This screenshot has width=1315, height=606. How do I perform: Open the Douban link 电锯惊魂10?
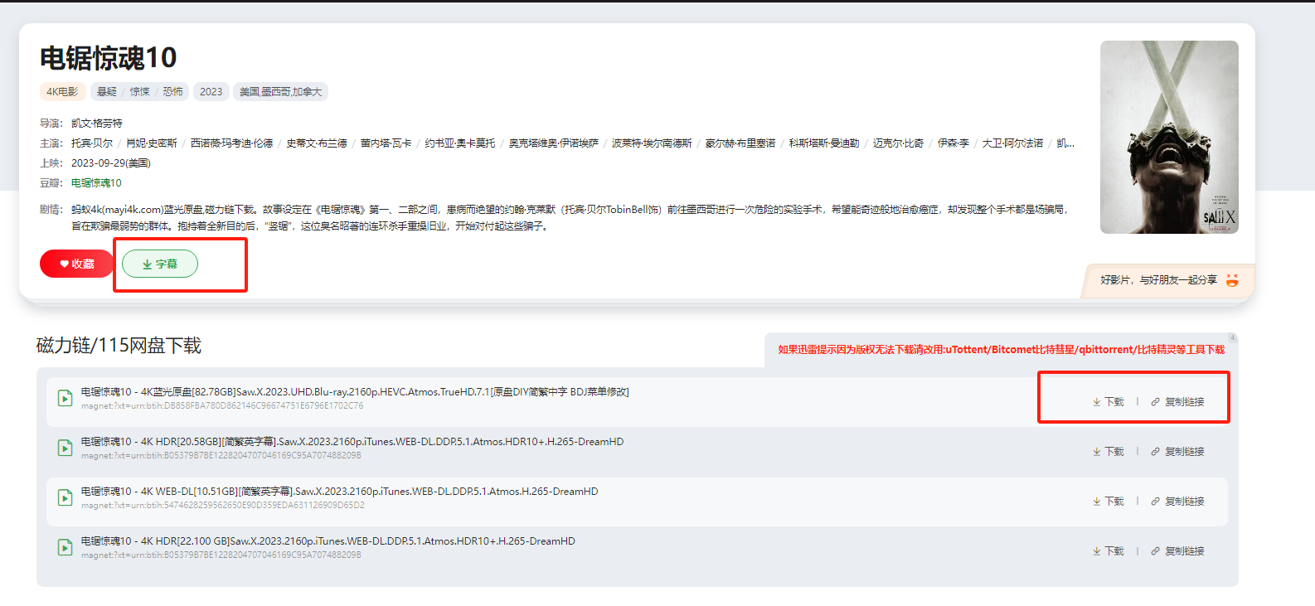pos(96,183)
